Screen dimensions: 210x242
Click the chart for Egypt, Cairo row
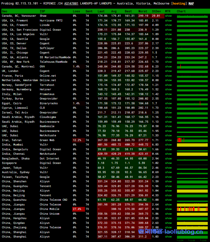(x=192, y=103)
